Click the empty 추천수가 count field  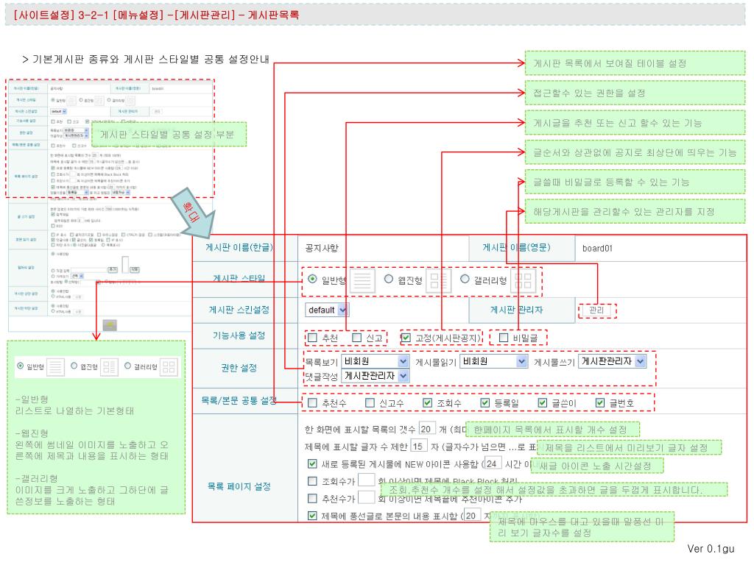point(367,497)
